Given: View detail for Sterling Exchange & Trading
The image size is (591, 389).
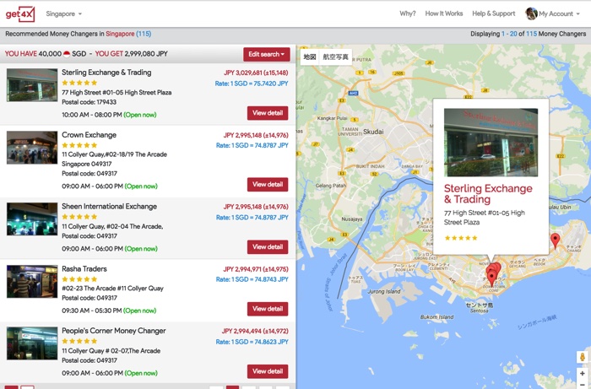Looking at the screenshot, I should tap(268, 113).
